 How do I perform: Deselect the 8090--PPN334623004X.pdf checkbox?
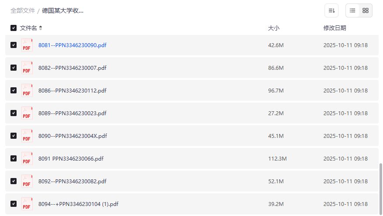point(14,136)
